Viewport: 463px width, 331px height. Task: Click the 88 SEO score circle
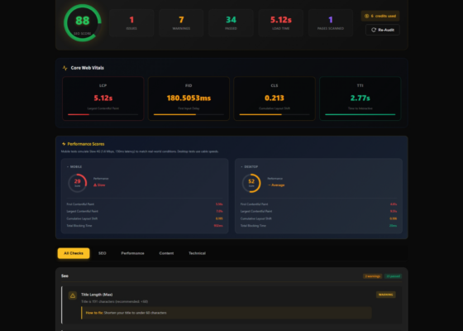coord(83,23)
